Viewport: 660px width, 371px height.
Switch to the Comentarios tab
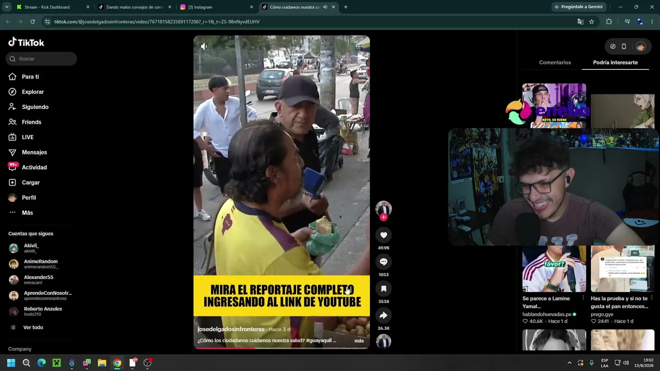555,62
